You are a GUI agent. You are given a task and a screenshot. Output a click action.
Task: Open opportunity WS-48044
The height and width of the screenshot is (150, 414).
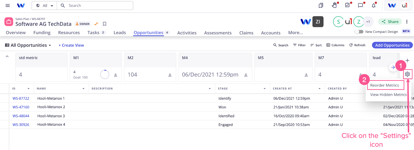(x=21, y=116)
